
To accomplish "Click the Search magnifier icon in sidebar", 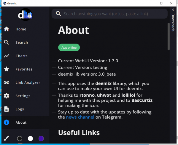I will (x=6, y=42).
